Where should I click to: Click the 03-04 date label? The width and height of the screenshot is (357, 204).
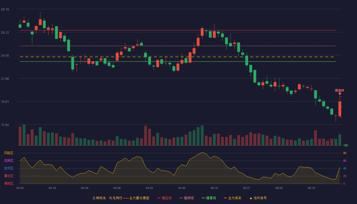point(20,188)
